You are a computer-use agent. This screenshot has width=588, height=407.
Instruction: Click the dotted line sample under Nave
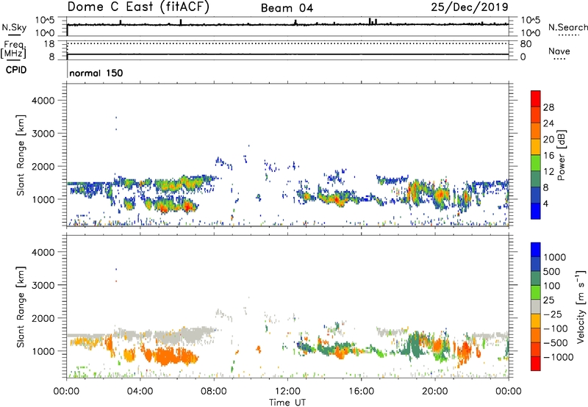(559, 59)
